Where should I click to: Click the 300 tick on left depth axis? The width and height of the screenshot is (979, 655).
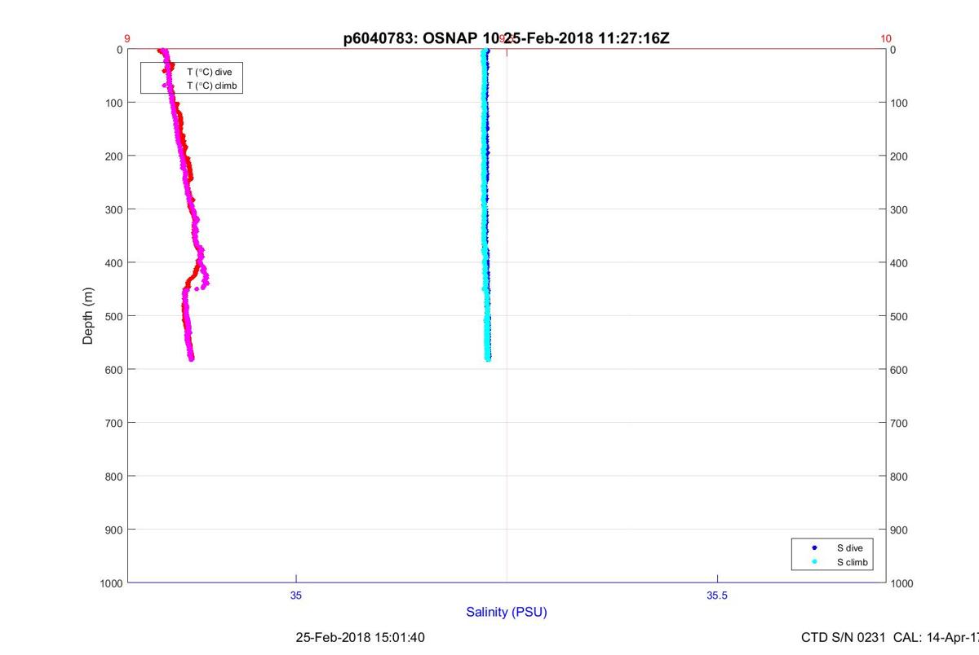pyautogui.click(x=114, y=209)
